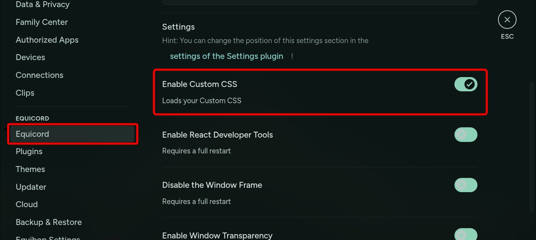Turn on Enable Window Transparency

coord(466,234)
